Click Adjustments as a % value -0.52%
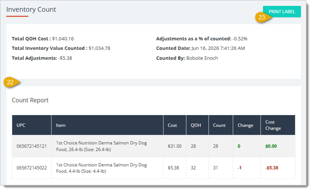Image resolution: width=312 pixels, height=191 pixels. (x=240, y=39)
